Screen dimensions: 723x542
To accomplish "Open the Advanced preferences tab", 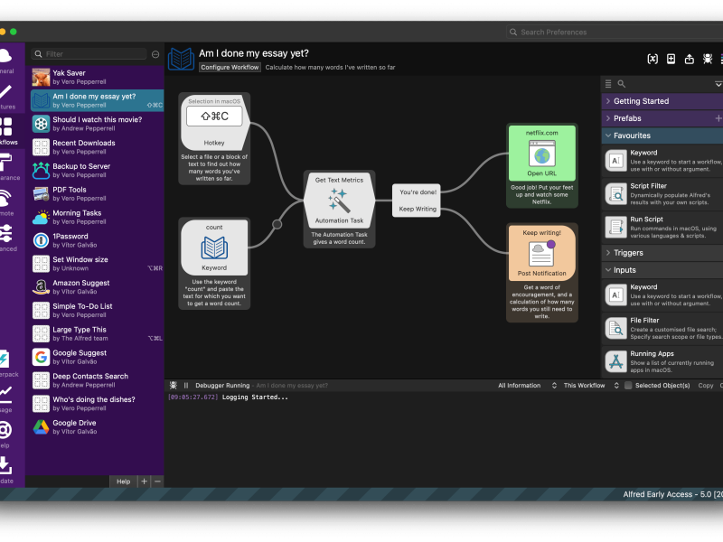I will (x=7, y=238).
